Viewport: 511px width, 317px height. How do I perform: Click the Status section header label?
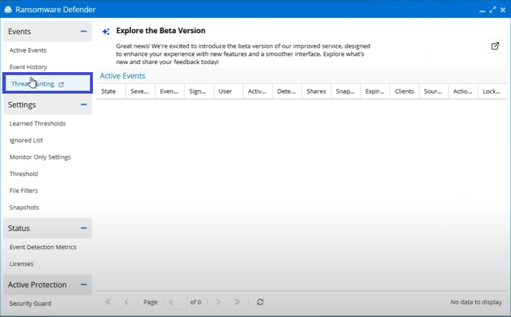(19, 228)
